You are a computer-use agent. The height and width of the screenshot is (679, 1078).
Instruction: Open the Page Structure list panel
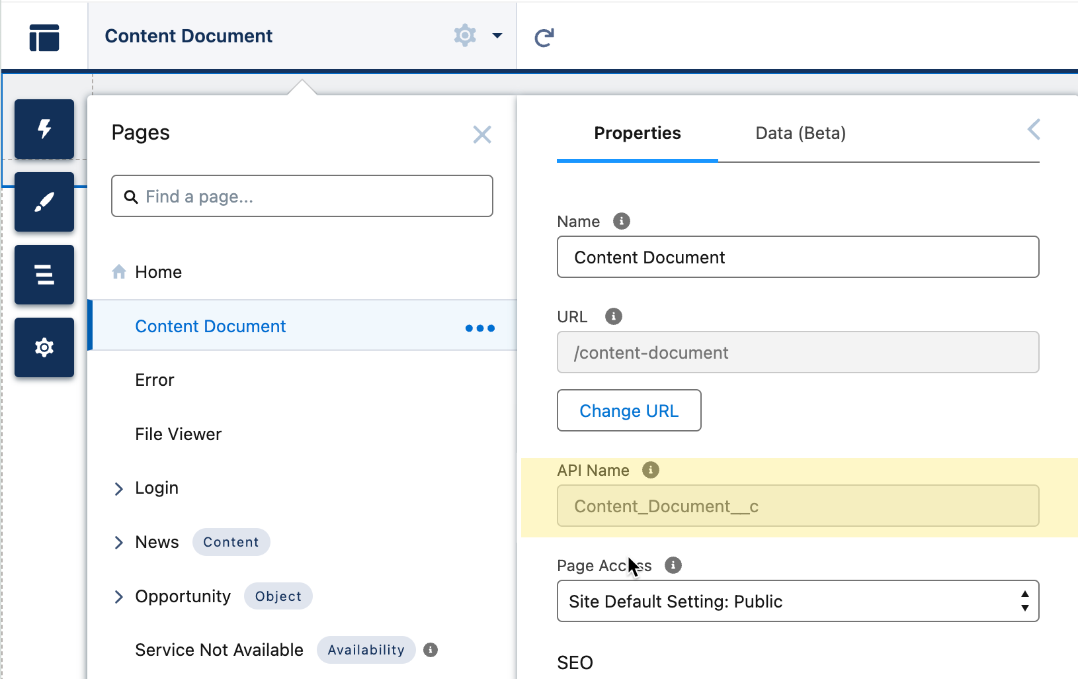[x=44, y=275]
